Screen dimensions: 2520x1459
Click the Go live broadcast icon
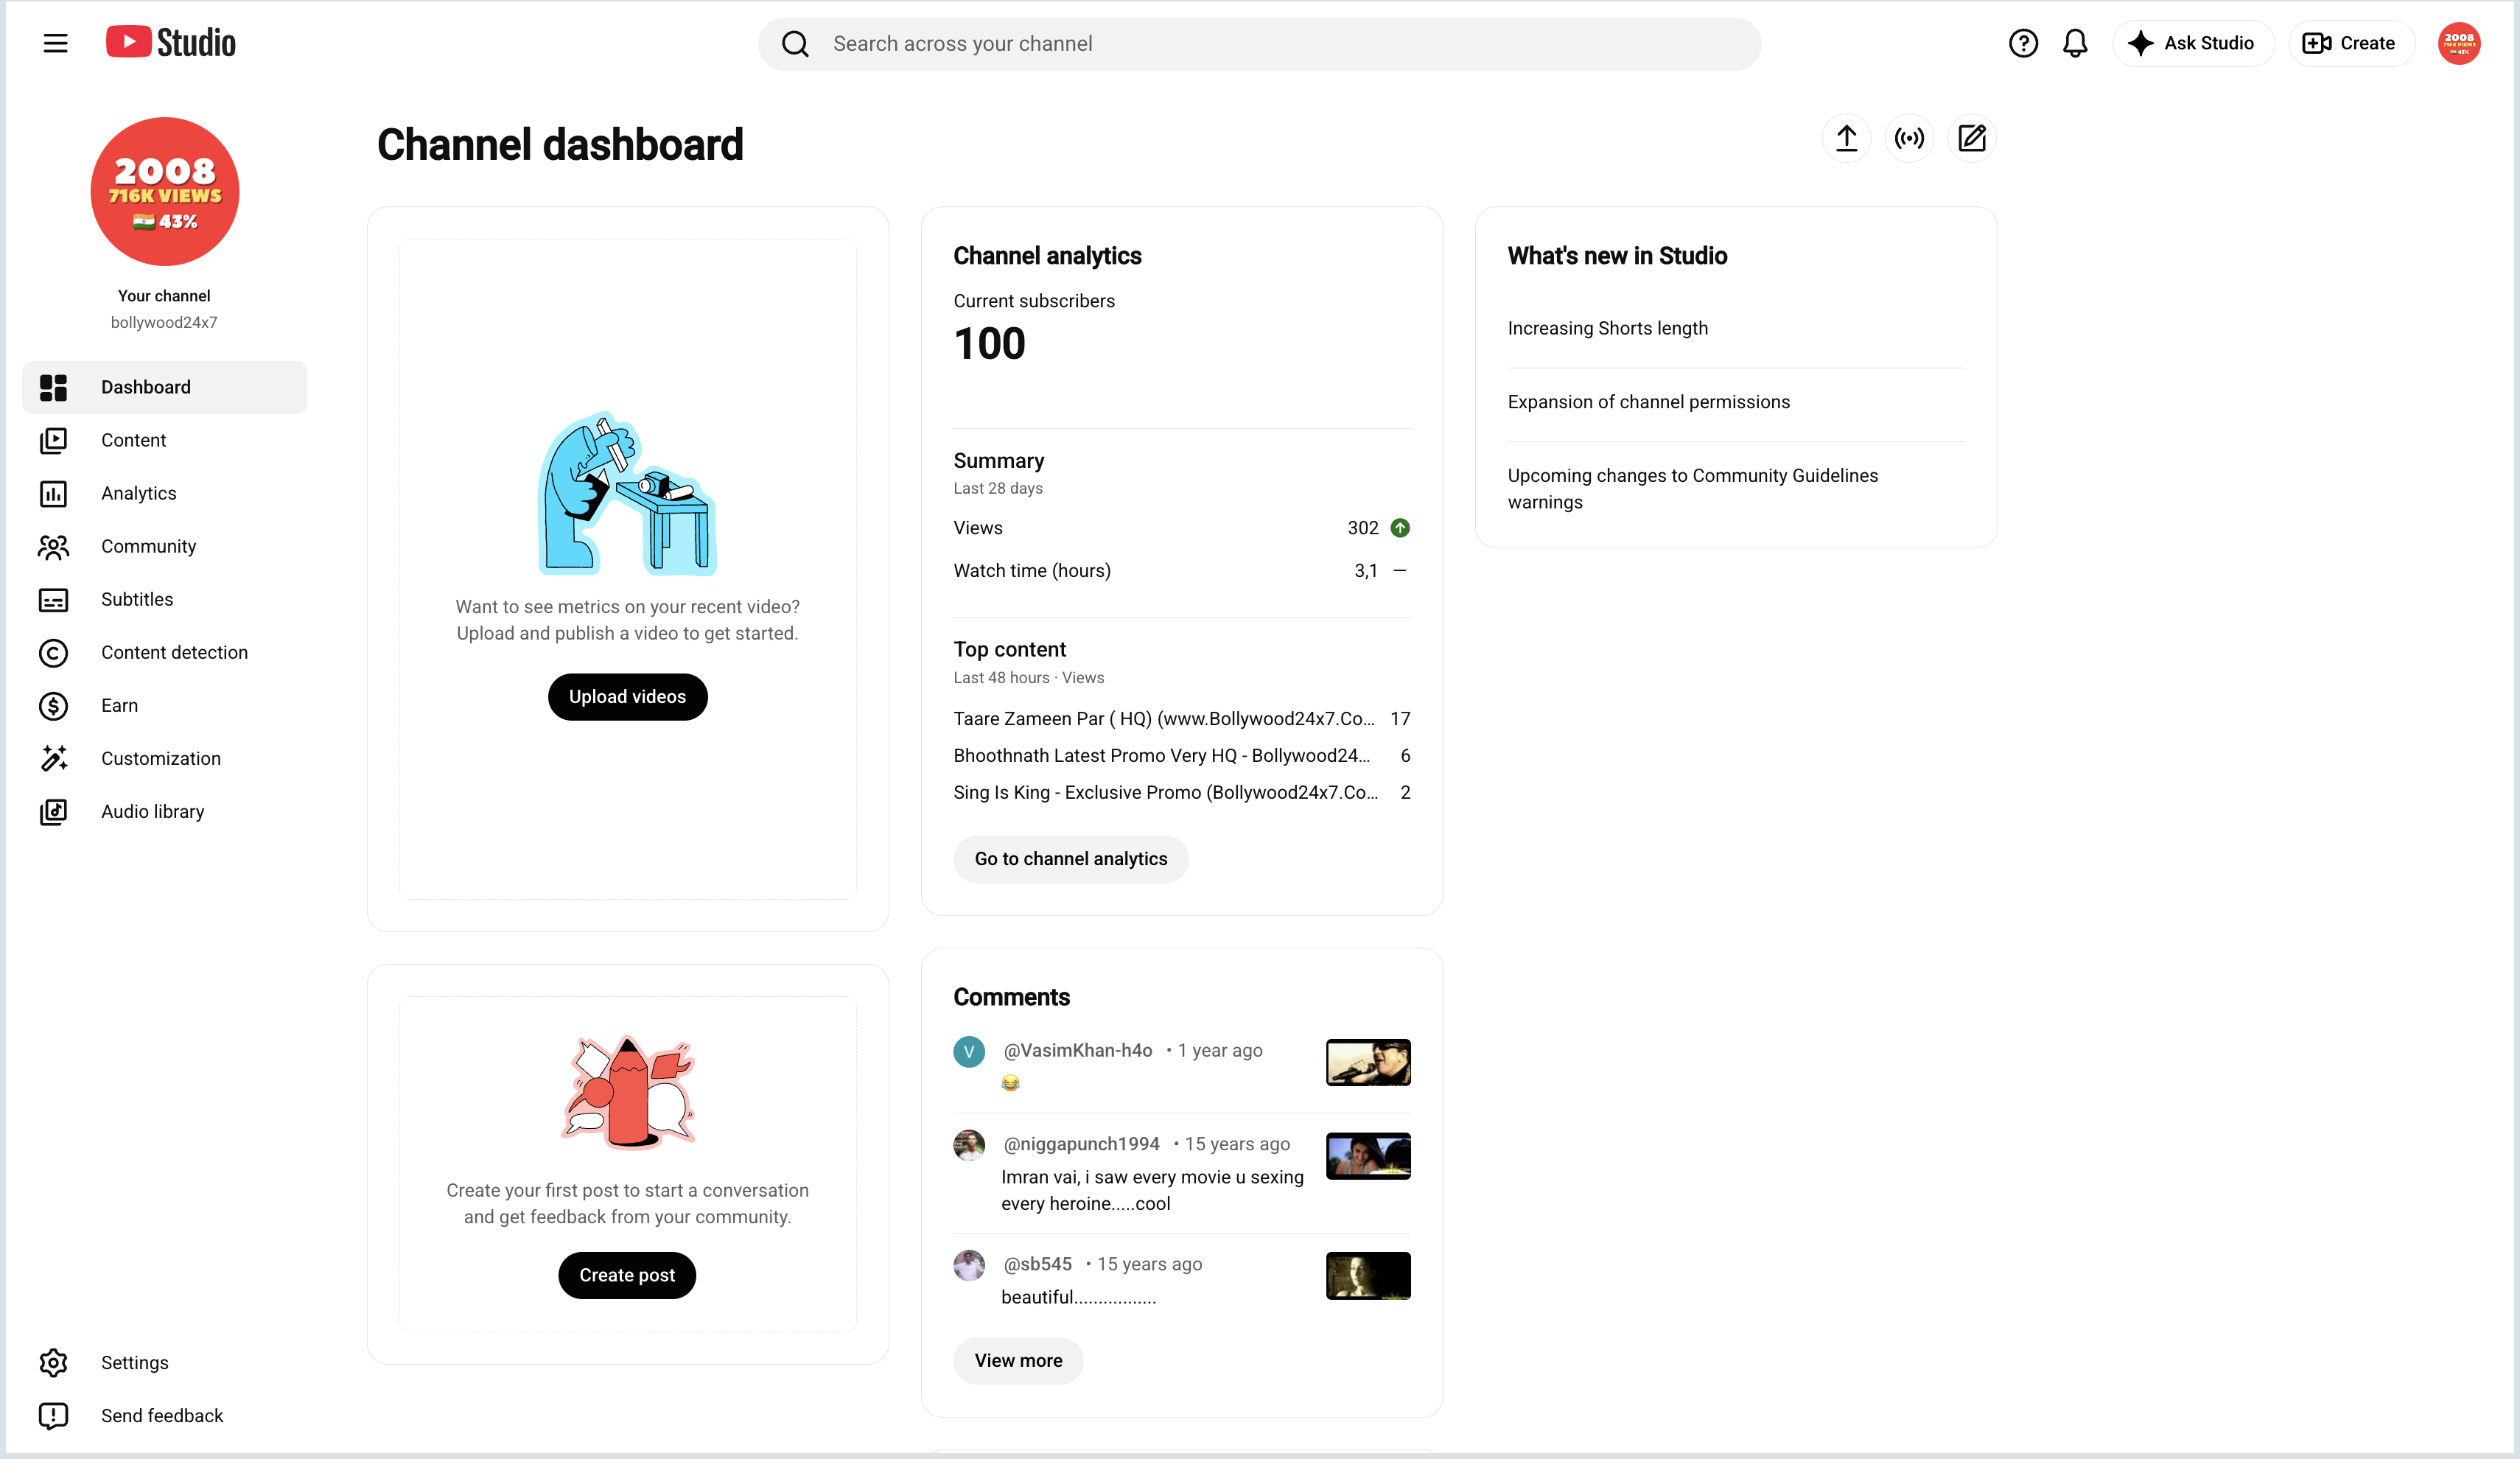coord(1909,138)
